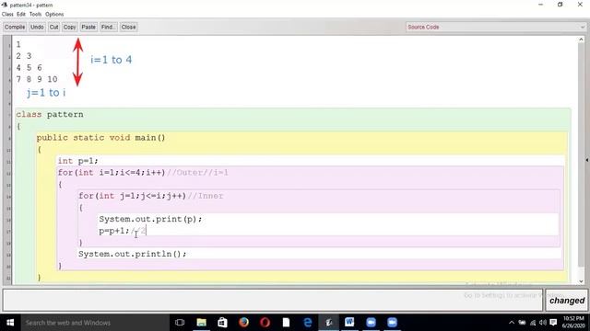The width and height of the screenshot is (590, 331).
Task: Launch Microsoft Edge from the taskbar
Action: 307,323
